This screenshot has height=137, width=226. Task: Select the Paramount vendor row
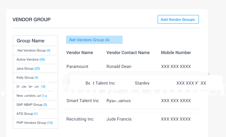(x=133, y=67)
